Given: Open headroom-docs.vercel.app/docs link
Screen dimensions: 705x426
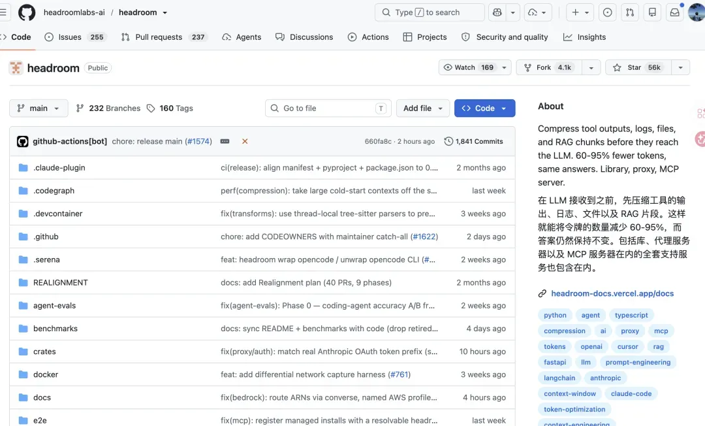Looking at the screenshot, I should click(x=612, y=294).
